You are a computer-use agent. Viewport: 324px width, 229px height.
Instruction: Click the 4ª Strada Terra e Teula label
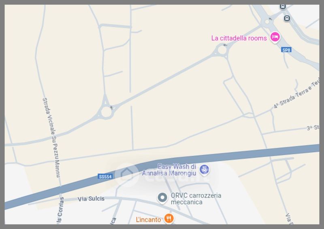coord(296,95)
